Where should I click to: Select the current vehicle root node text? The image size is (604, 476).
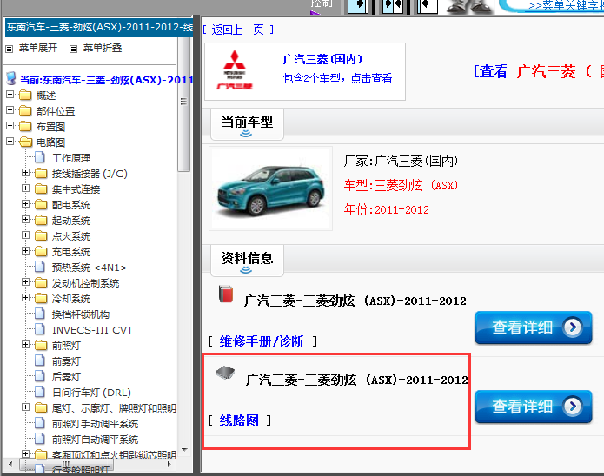106,80
